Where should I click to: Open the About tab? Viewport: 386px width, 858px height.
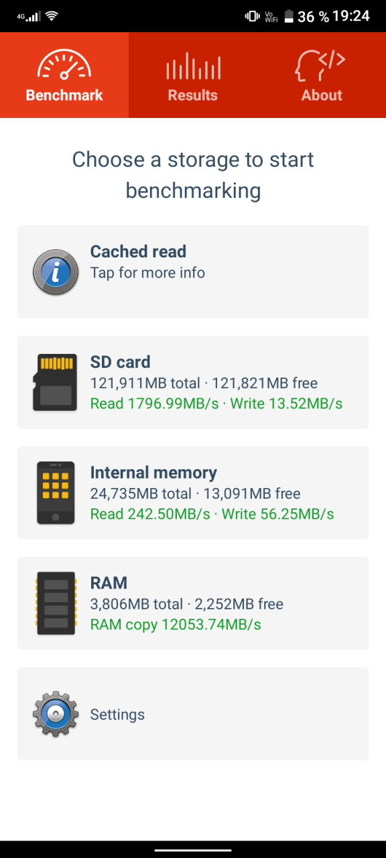322,75
